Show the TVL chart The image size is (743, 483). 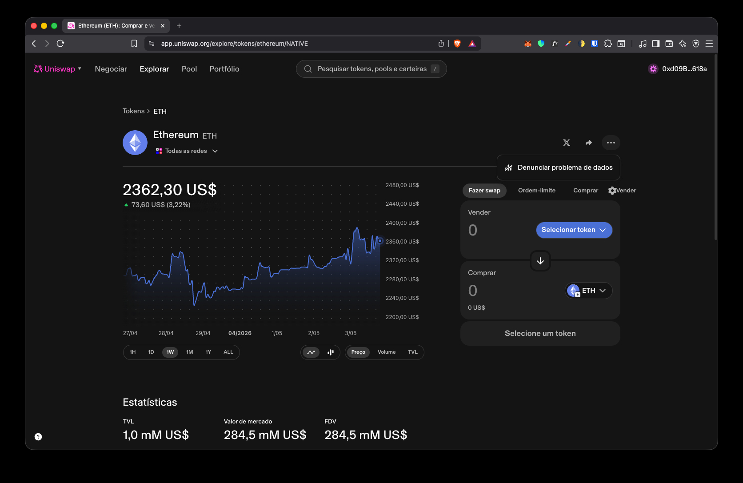[413, 352]
